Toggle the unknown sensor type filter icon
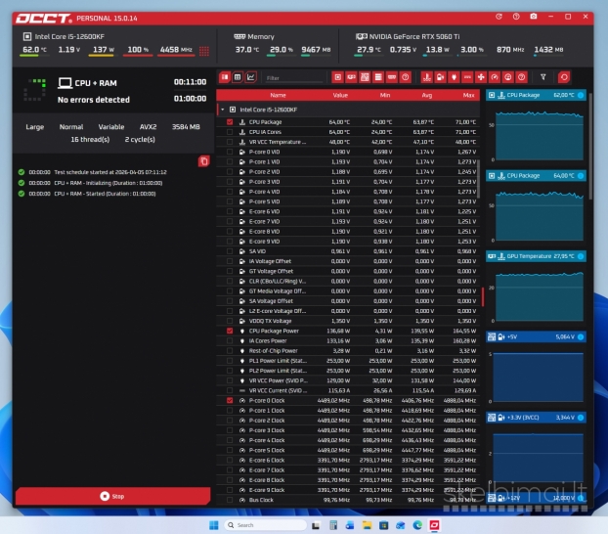Viewport: 608px width, 534px height. 522,77
